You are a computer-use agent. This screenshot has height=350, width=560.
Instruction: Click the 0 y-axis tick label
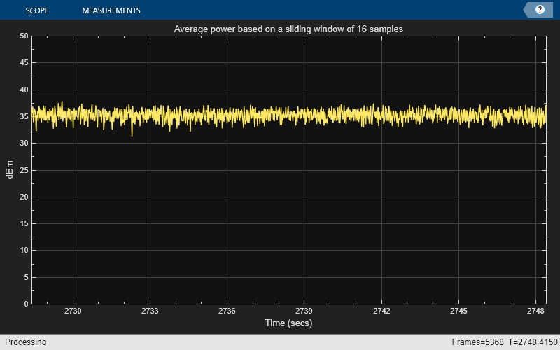[26, 304]
